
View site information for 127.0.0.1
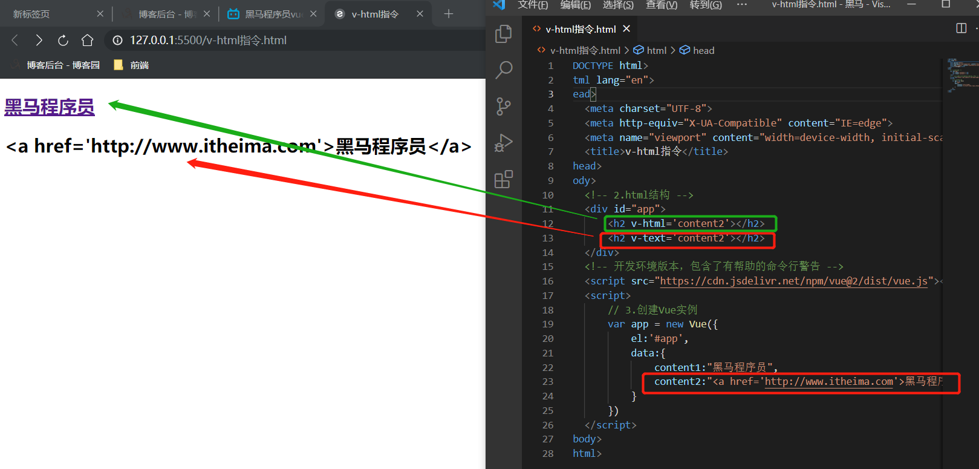[118, 40]
